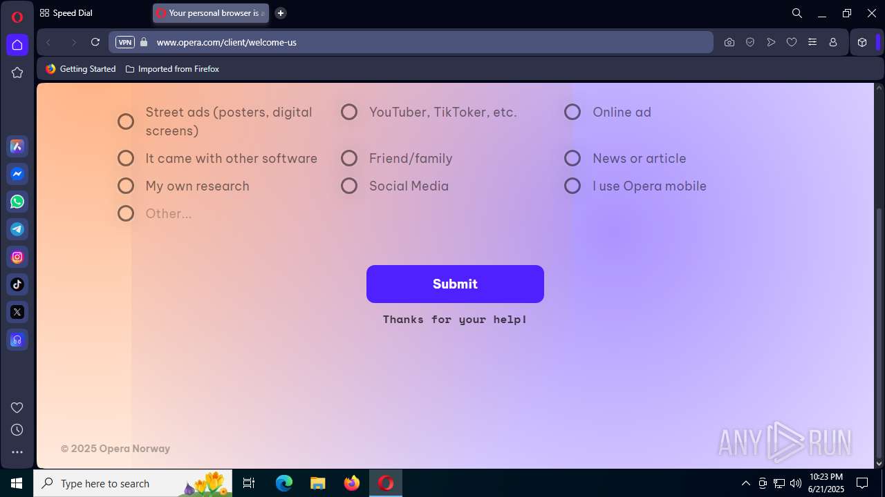Go forward to the next page
The height and width of the screenshot is (497, 885).
point(73,42)
